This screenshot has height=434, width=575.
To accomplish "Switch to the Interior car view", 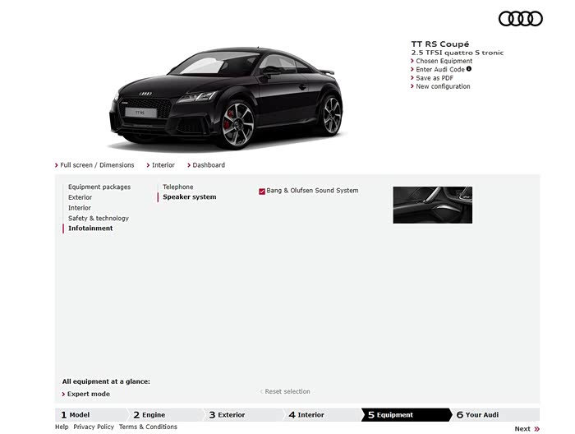I will pyautogui.click(x=163, y=165).
